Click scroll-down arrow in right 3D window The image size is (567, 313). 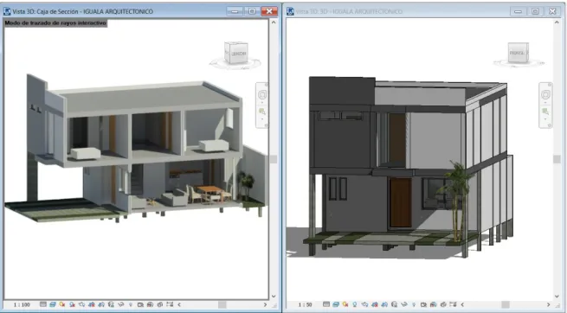[557, 296]
